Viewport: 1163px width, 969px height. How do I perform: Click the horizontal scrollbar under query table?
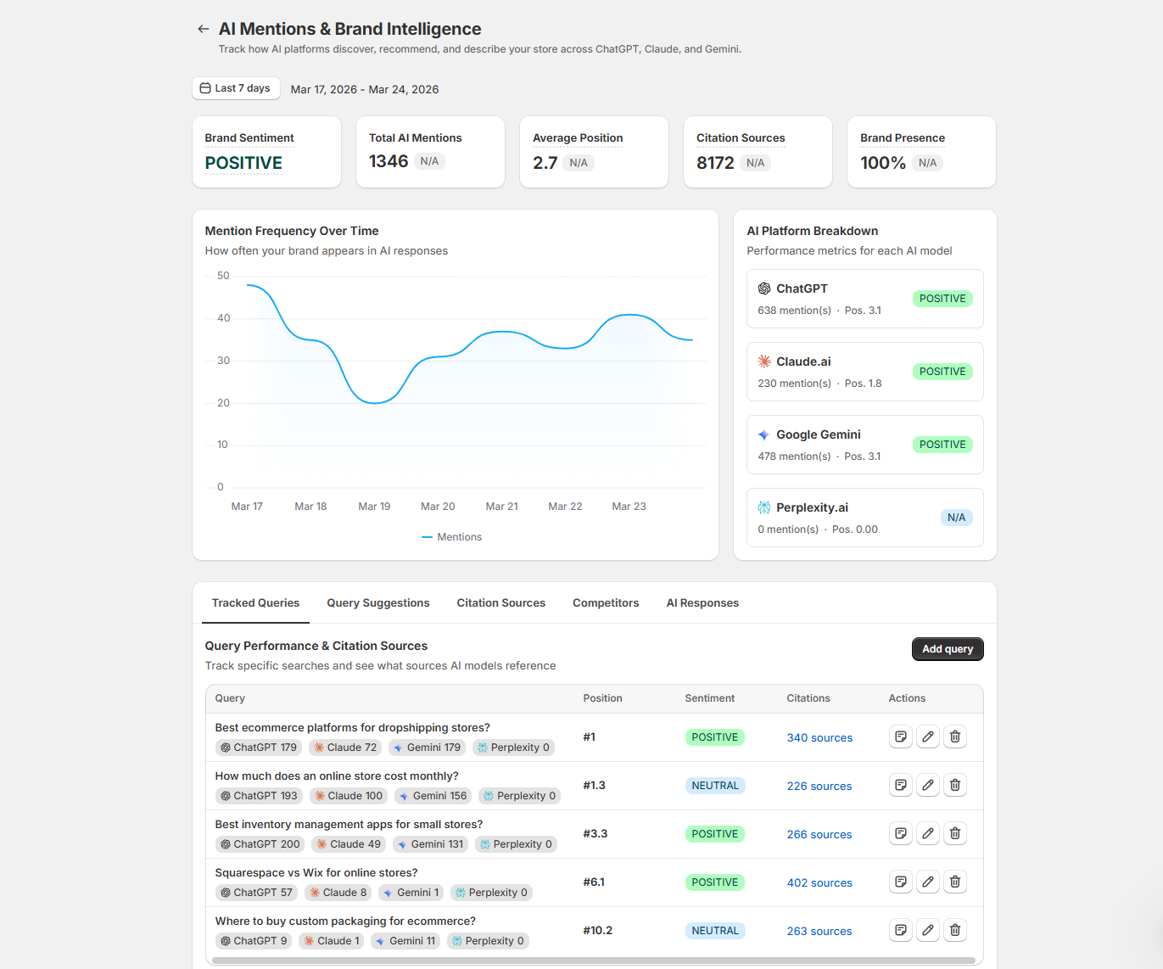(594, 961)
